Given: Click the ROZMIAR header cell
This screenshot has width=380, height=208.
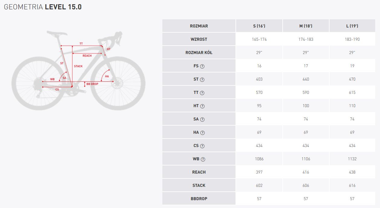Looking at the screenshot, I should pyautogui.click(x=199, y=26).
